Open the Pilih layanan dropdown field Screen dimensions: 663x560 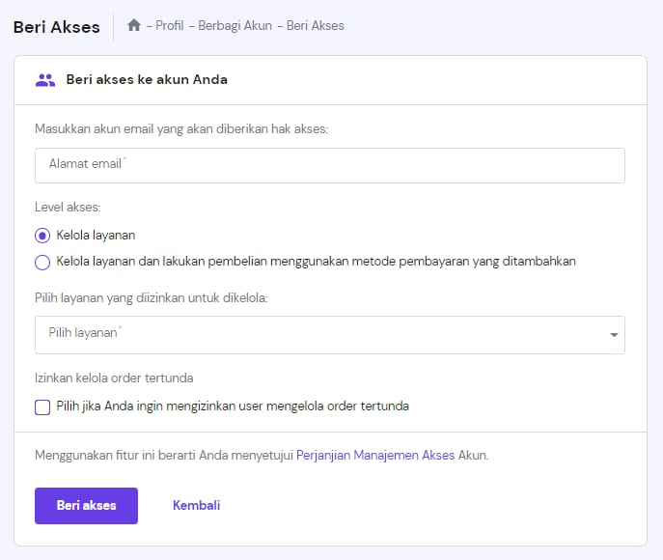pyautogui.click(x=318, y=334)
